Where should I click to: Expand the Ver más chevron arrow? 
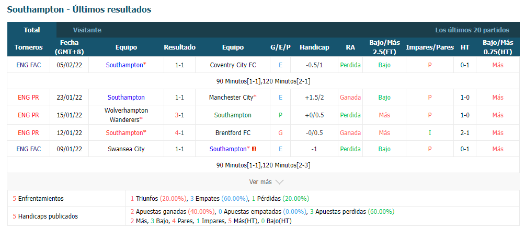coord(279,182)
